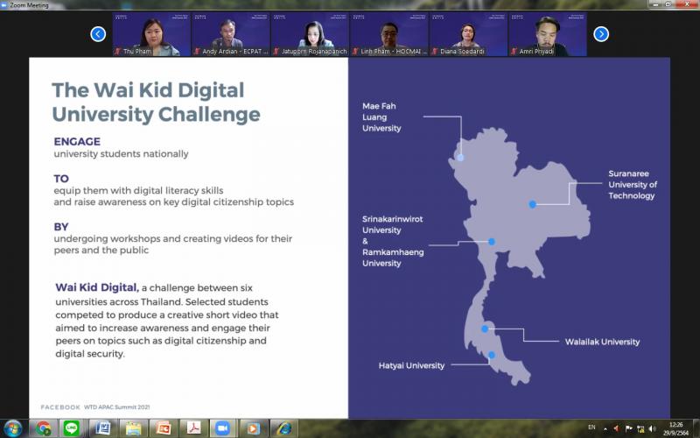Click the Srinakarinwirot & Ramkamhaeng map dot
Viewport: 700px width, 438px height.
coord(492,242)
